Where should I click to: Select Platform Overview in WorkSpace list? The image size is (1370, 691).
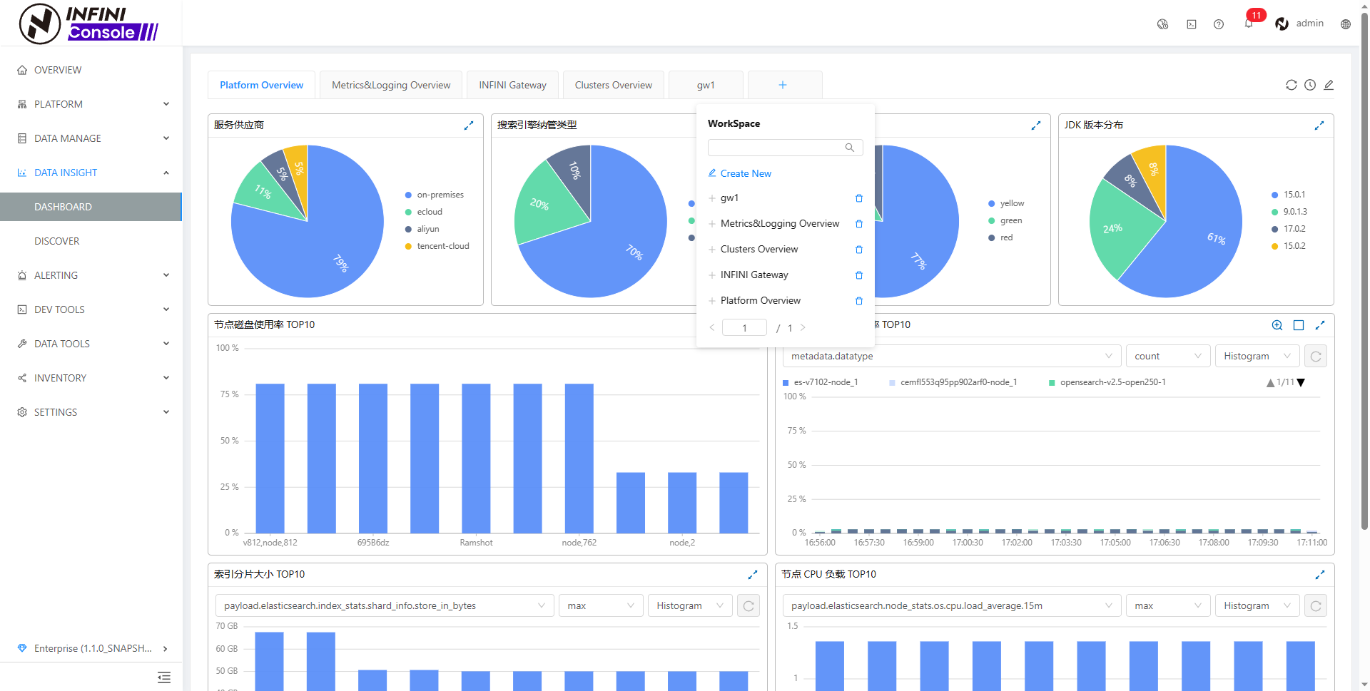(x=761, y=301)
